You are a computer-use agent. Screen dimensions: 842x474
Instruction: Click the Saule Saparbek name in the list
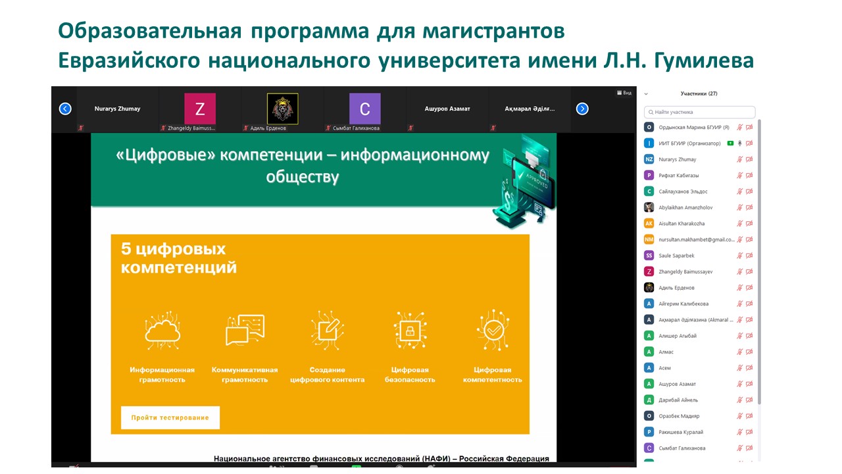(676, 255)
